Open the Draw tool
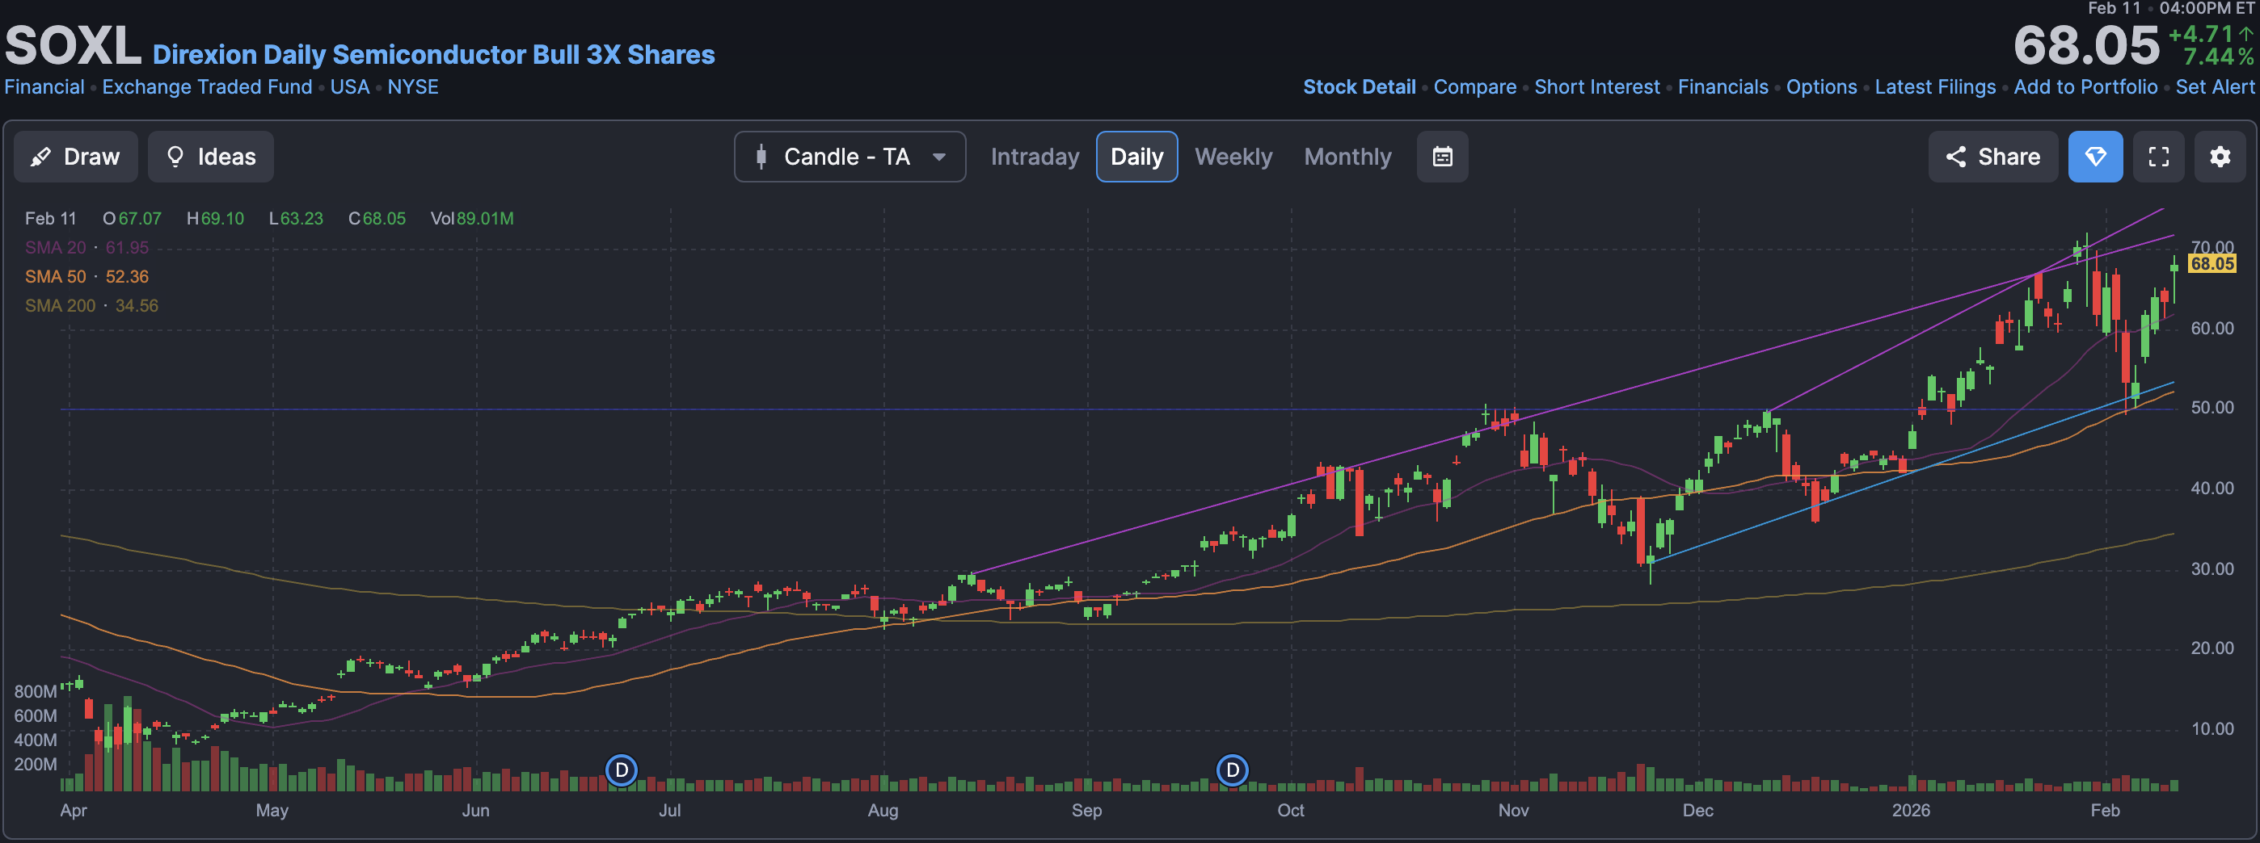Screen dimensions: 2260x843 75,157
